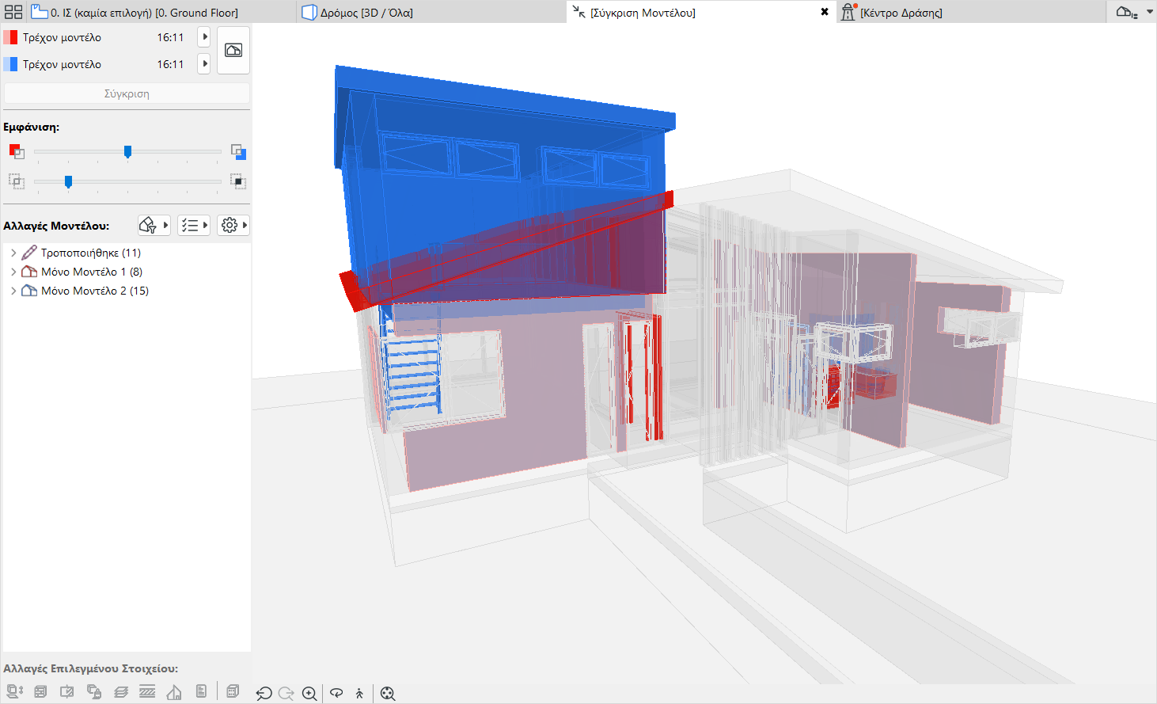Click the dark unchanged-elements opacity icon

point(238,181)
